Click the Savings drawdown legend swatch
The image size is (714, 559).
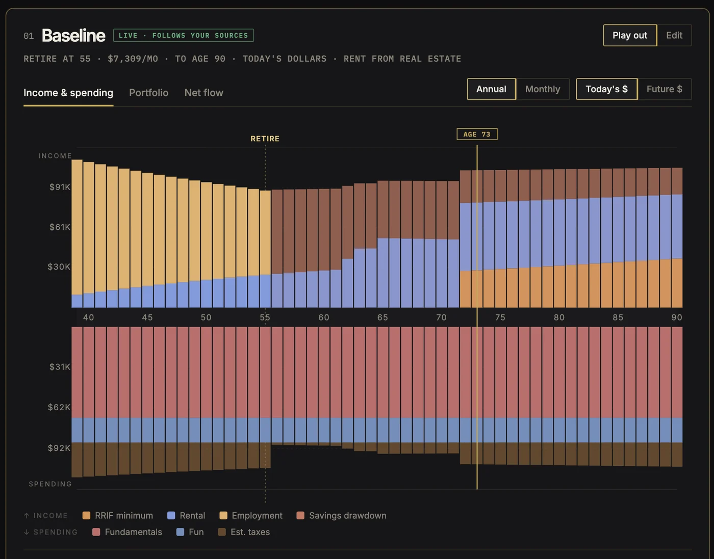click(x=300, y=516)
